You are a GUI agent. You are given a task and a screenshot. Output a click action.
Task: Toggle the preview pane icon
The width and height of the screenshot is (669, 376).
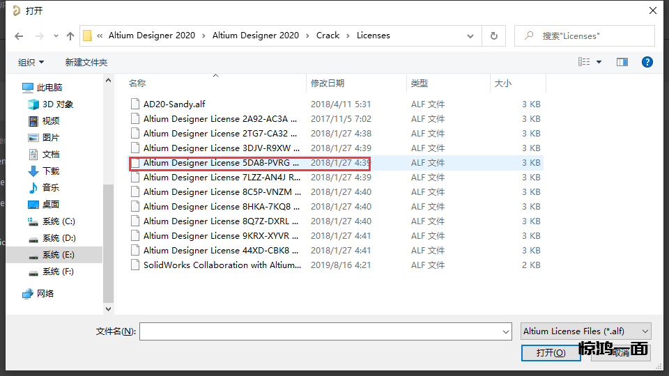[x=622, y=62]
